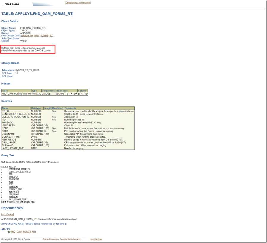Click the NORMAL type cell in Indexes table
The width and height of the screenshot is (267, 243).
tap(36, 94)
